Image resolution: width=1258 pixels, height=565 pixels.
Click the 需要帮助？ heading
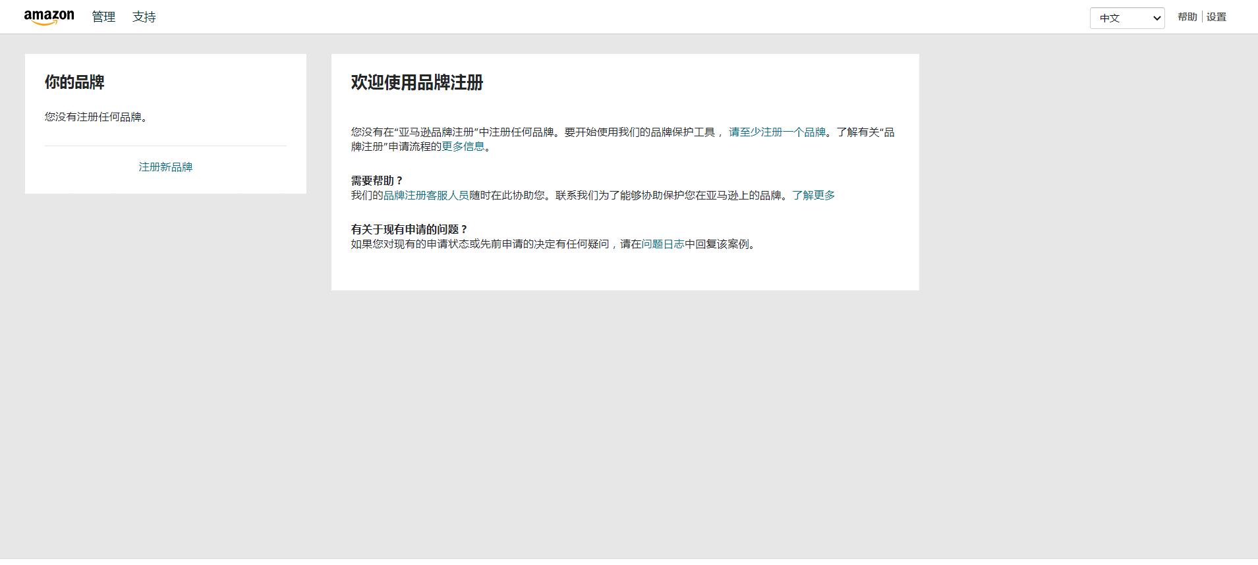click(377, 181)
